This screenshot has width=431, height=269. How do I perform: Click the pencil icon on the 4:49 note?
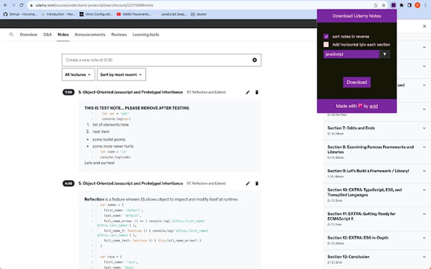pos(248,183)
